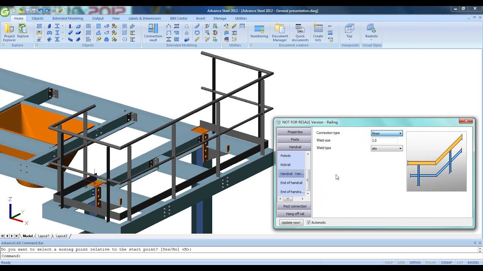Click the railing icon in Extended Modeling
Viewport: 483px width, 271px height.
[197, 39]
